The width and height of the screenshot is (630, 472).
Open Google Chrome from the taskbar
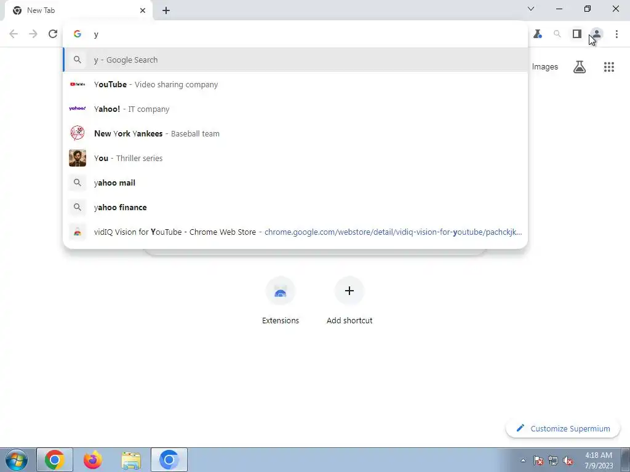pyautogui.click(x=55, y=460)
